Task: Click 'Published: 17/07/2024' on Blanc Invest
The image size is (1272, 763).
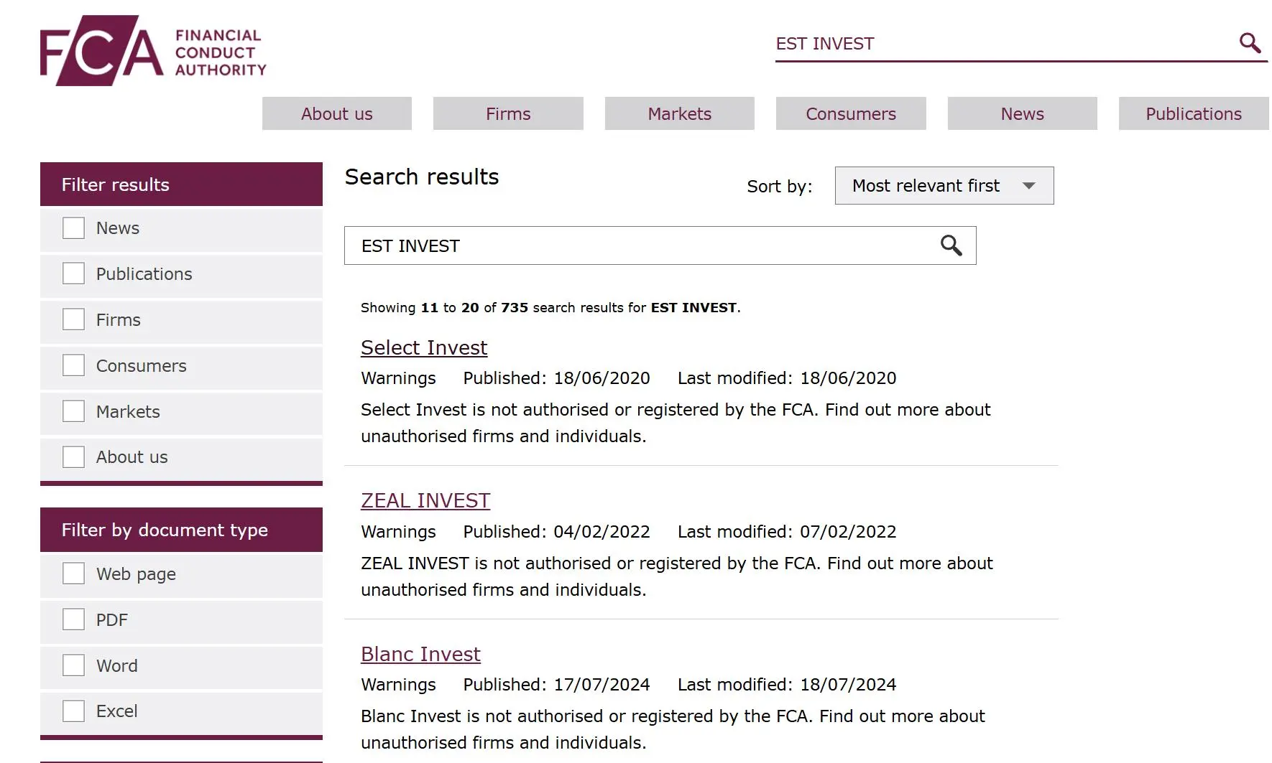Action: (x=556, y=685)
